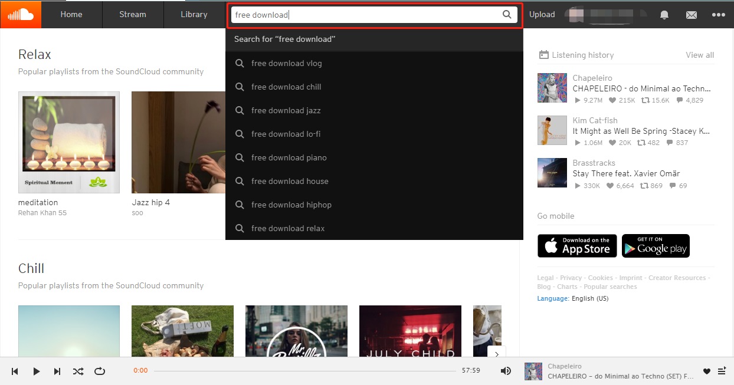Image resolution: width=734 pixels, height=385 pixels.
Task: Toggle repeat mode
Action: click(100, 371)
